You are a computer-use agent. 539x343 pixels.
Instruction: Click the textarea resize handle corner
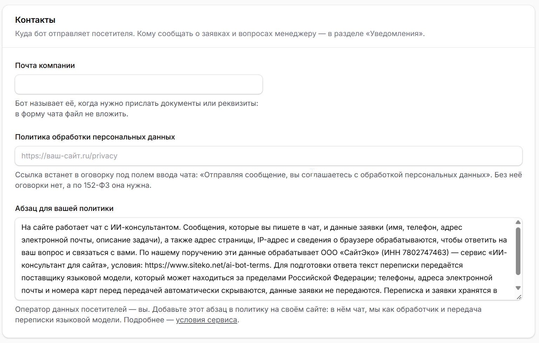coord(519,297)
